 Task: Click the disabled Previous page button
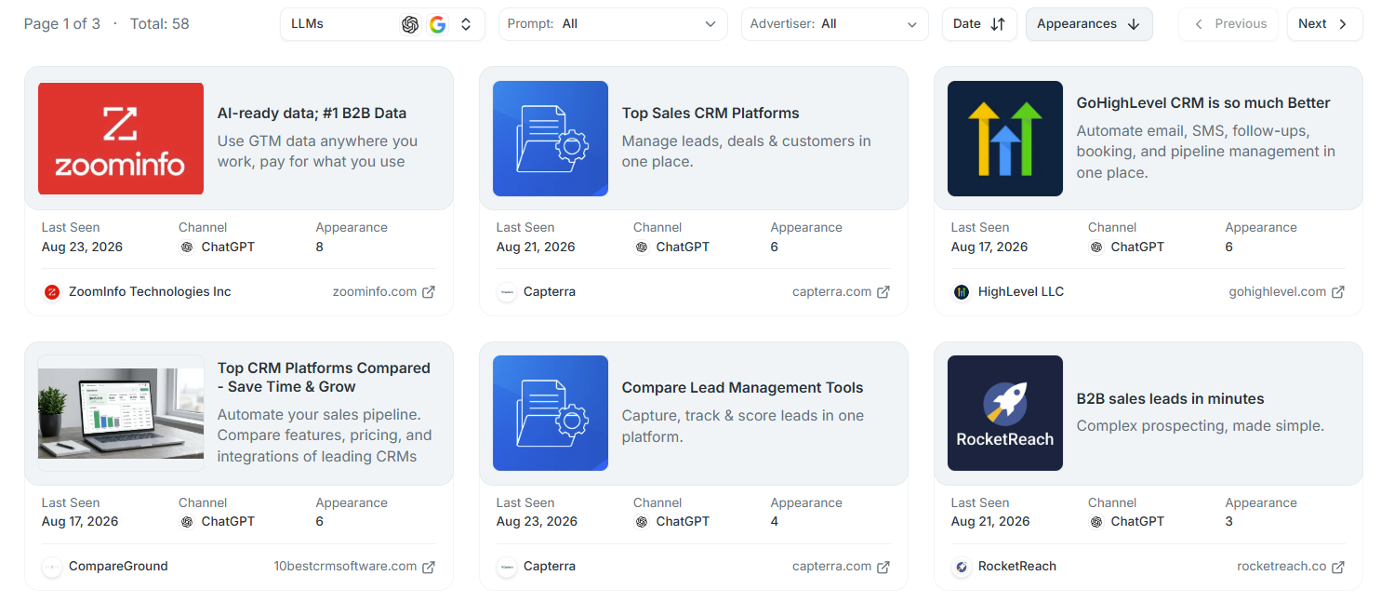(x=1228, y=24)
